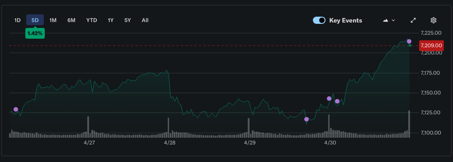Image resolution: width=453 pixels, height=162 pixels.
Task: Show the All time range
Action: [x=145, y=20]
